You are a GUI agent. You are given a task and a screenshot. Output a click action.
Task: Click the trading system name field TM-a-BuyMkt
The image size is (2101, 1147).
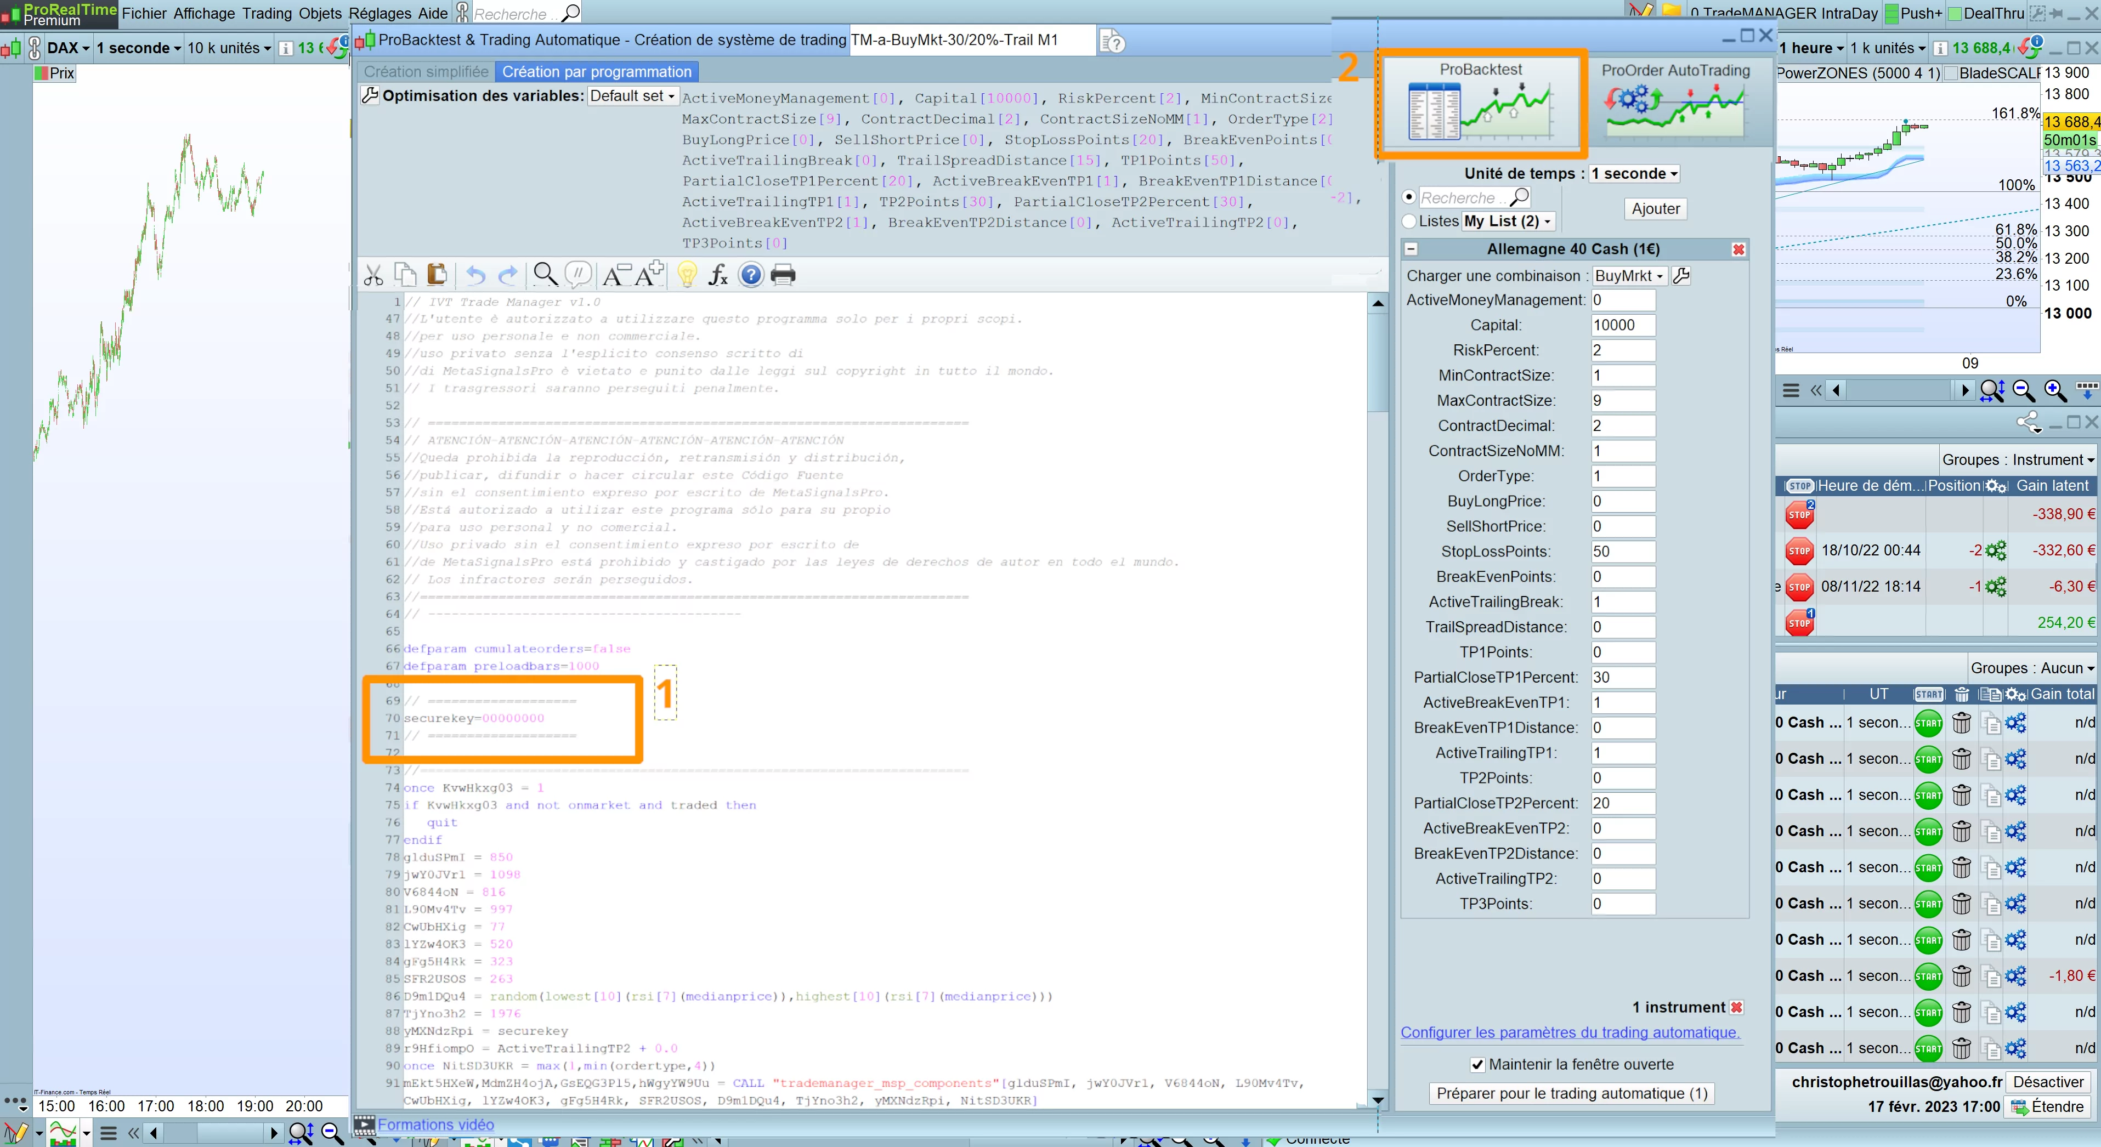tap(972, 41)
